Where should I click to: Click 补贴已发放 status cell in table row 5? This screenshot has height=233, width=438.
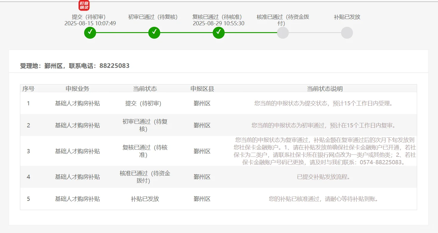click(145, 199)
